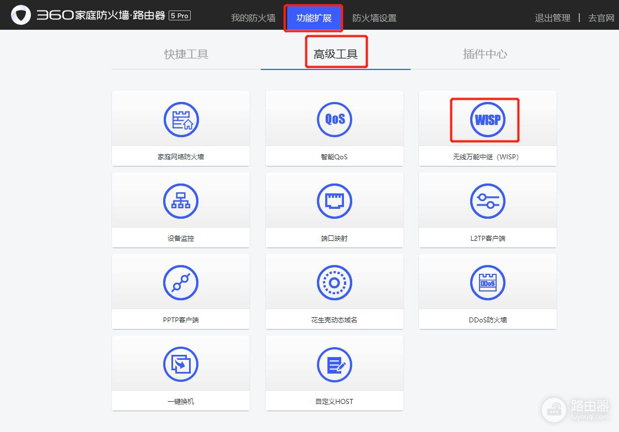Open the WISP wireless relay icon
619x432 pixels.
487,120
